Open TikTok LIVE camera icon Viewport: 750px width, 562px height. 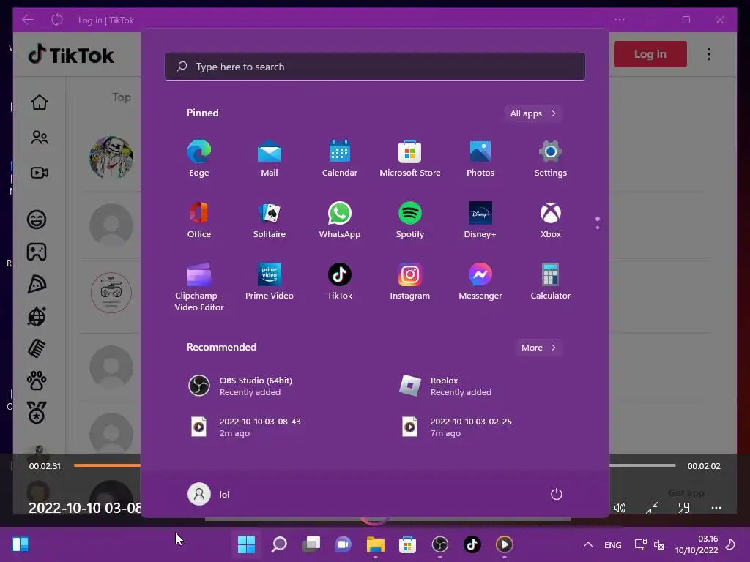pyautogui.click(x=40, y=173)
